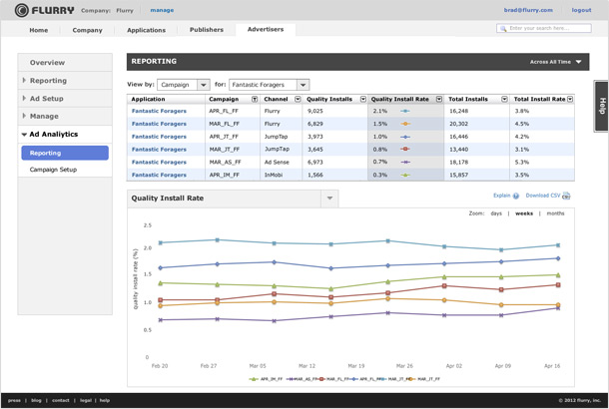Click the Explain help question-mark icon

[516, 197]
